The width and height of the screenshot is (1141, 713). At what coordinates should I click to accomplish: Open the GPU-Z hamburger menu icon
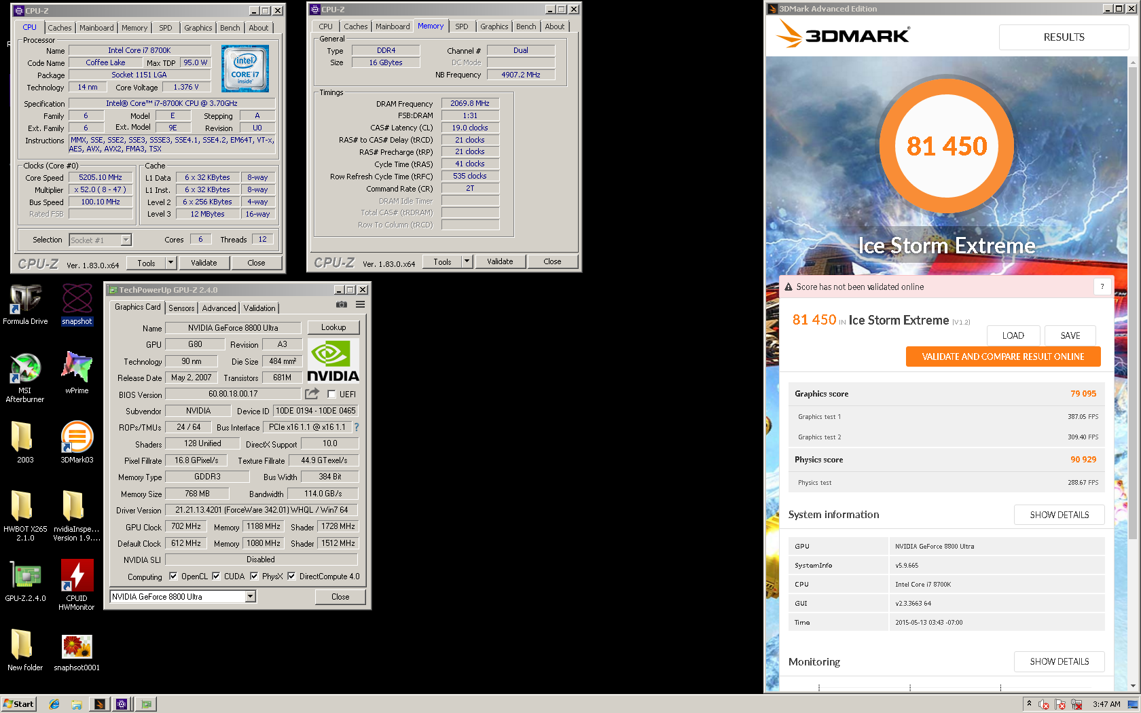(x=361, y=304)
